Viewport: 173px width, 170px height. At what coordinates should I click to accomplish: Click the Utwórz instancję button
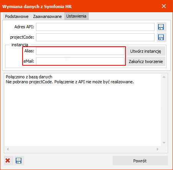coord(146,51)
